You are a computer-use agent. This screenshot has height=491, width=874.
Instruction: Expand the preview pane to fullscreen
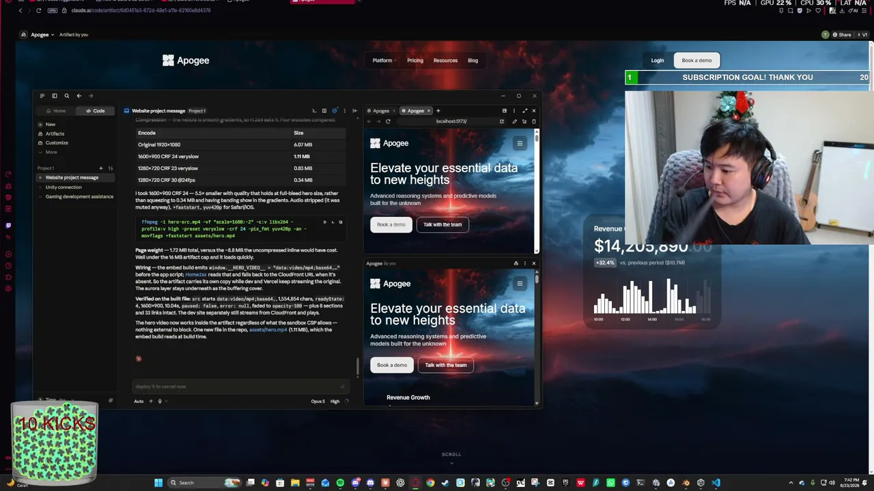[x=524, y=110]
